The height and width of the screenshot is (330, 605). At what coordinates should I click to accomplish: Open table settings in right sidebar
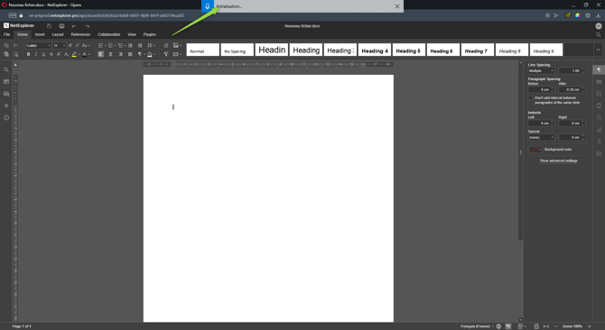[x=599, y=82]
